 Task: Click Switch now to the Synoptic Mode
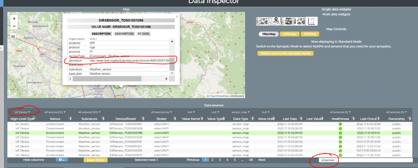[286, 53]
